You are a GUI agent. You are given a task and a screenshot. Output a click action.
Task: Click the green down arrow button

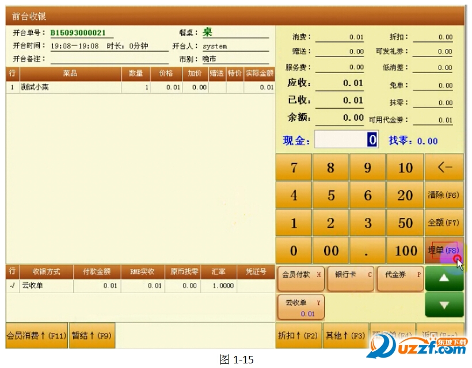pyautogui.click(x=444, y=305)
